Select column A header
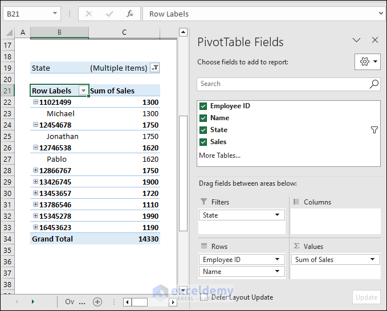Screen dimensions: 387x311 click(x=23, y=32)
